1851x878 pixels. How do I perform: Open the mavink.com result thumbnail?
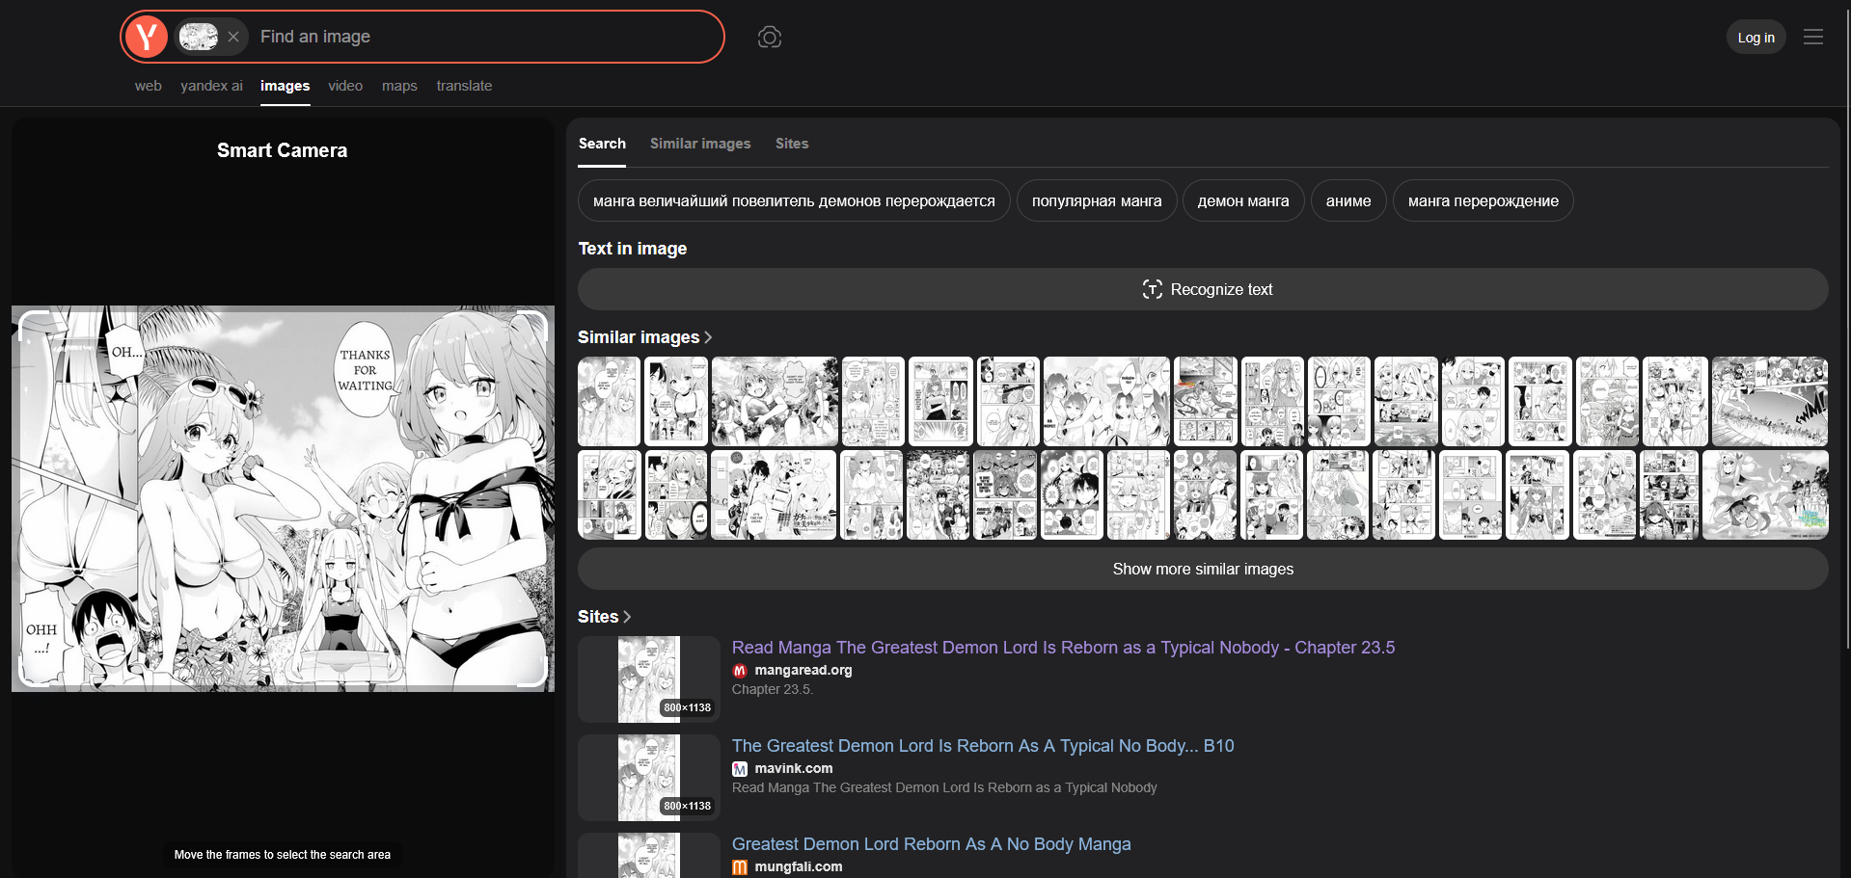pos(649,778)
